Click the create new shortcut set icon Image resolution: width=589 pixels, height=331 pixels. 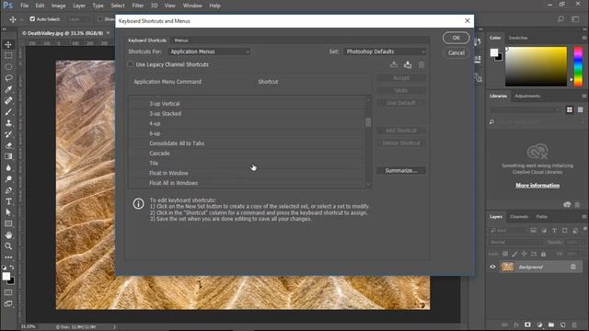coord(408,65)
